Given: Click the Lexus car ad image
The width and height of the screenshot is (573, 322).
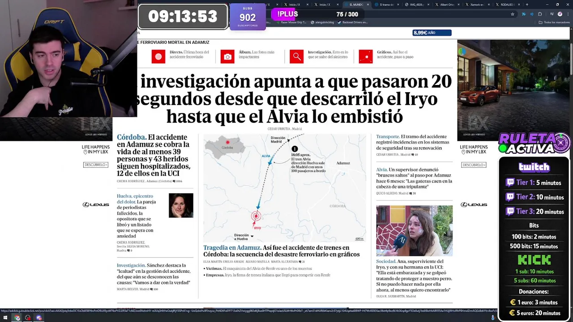Looking at the screenshot, I should 513,90.
